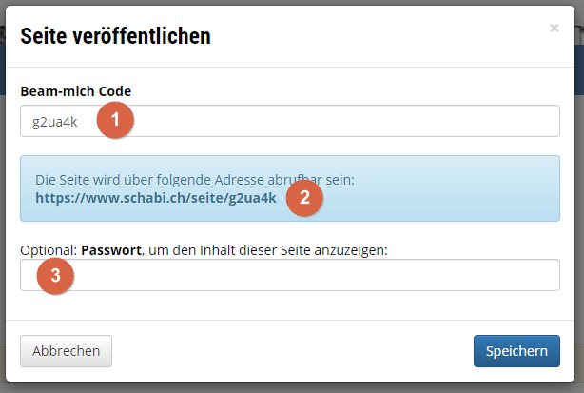Viewport: 584px width, 393px height.
Task: Click the bold Passwort word in label
Action: [x=111, y=250]
